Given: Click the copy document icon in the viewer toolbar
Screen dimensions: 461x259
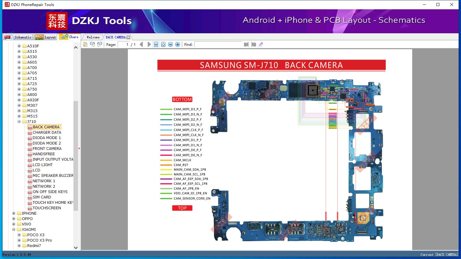Looking at the screenshot, I should [x=85, y=44].
